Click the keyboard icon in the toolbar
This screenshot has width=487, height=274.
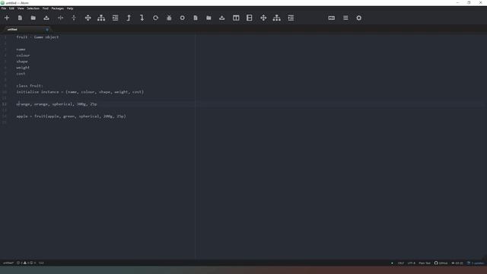(x=332, y=18)
